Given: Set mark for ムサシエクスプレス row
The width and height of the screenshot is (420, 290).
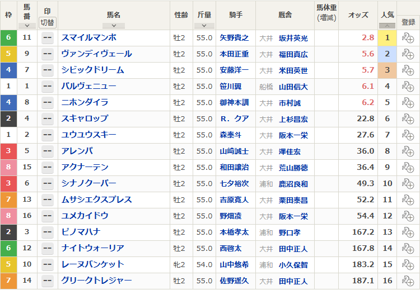Looking at the screenshot, I should 48,200.
